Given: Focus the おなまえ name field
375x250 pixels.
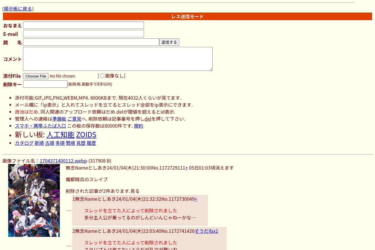Looking at the screenshot, I should pyautogui.click(x=84, y=25).
